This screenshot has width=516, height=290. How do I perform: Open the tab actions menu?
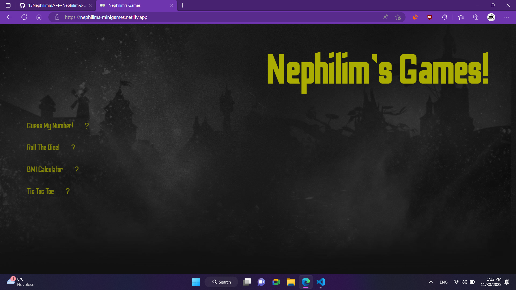click(x=8, y=5)
